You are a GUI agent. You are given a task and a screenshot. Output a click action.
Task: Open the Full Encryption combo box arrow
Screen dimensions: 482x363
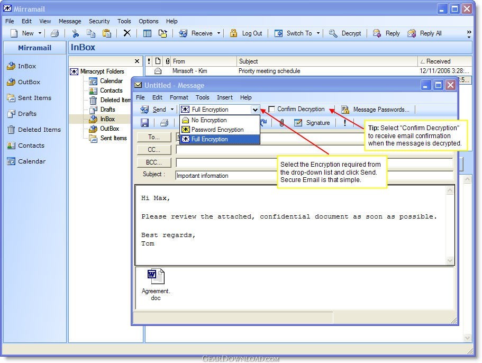255,110
